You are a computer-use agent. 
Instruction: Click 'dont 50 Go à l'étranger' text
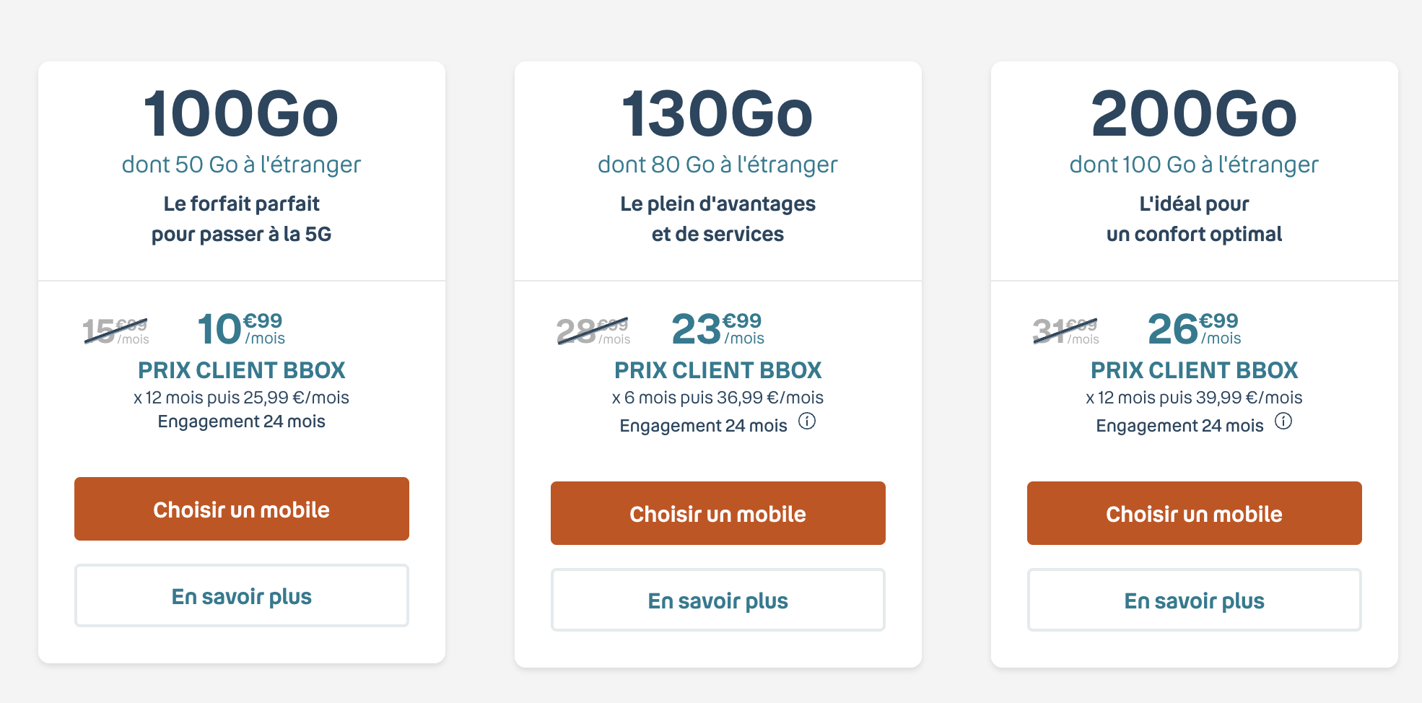tap(241, 165)
